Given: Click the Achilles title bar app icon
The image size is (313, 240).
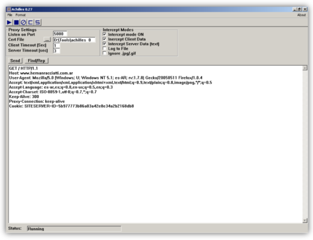Looking at the screenshot, I should (9, 9).
